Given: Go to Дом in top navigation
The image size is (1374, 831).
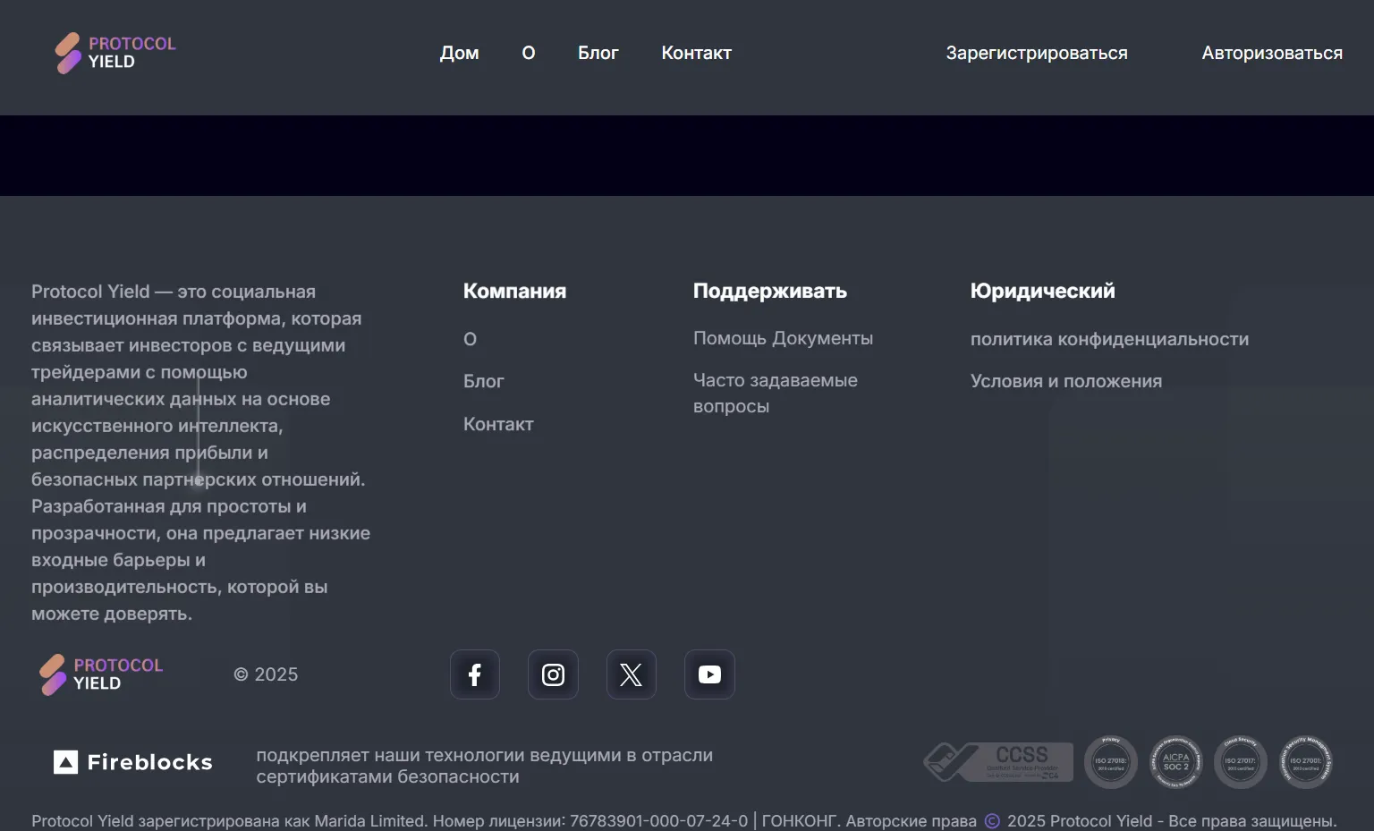Looking at the screenshot, I should [x=460, y=53].
